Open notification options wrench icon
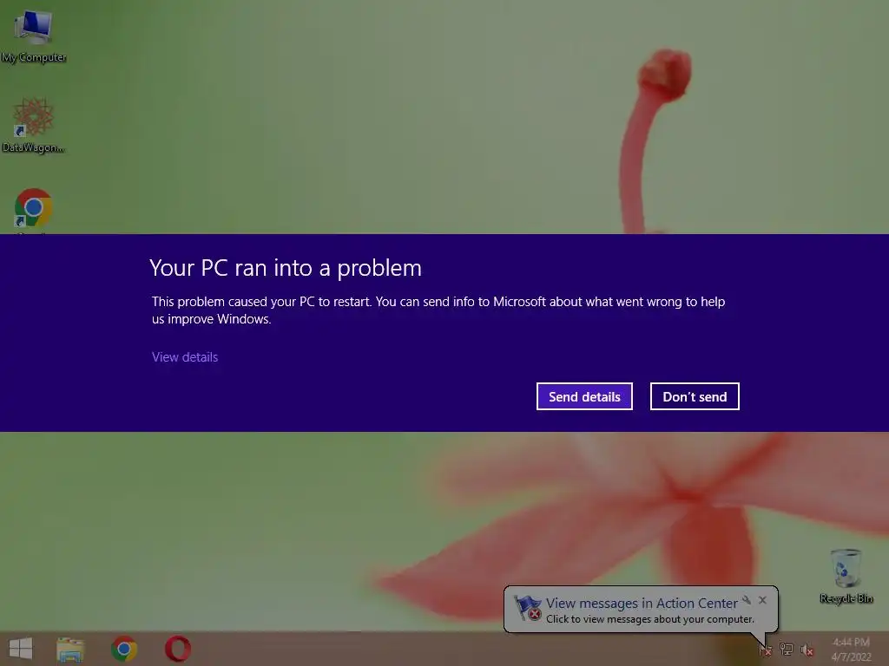 coord(747,600)
